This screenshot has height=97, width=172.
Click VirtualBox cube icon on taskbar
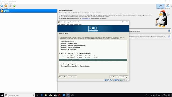68,95
